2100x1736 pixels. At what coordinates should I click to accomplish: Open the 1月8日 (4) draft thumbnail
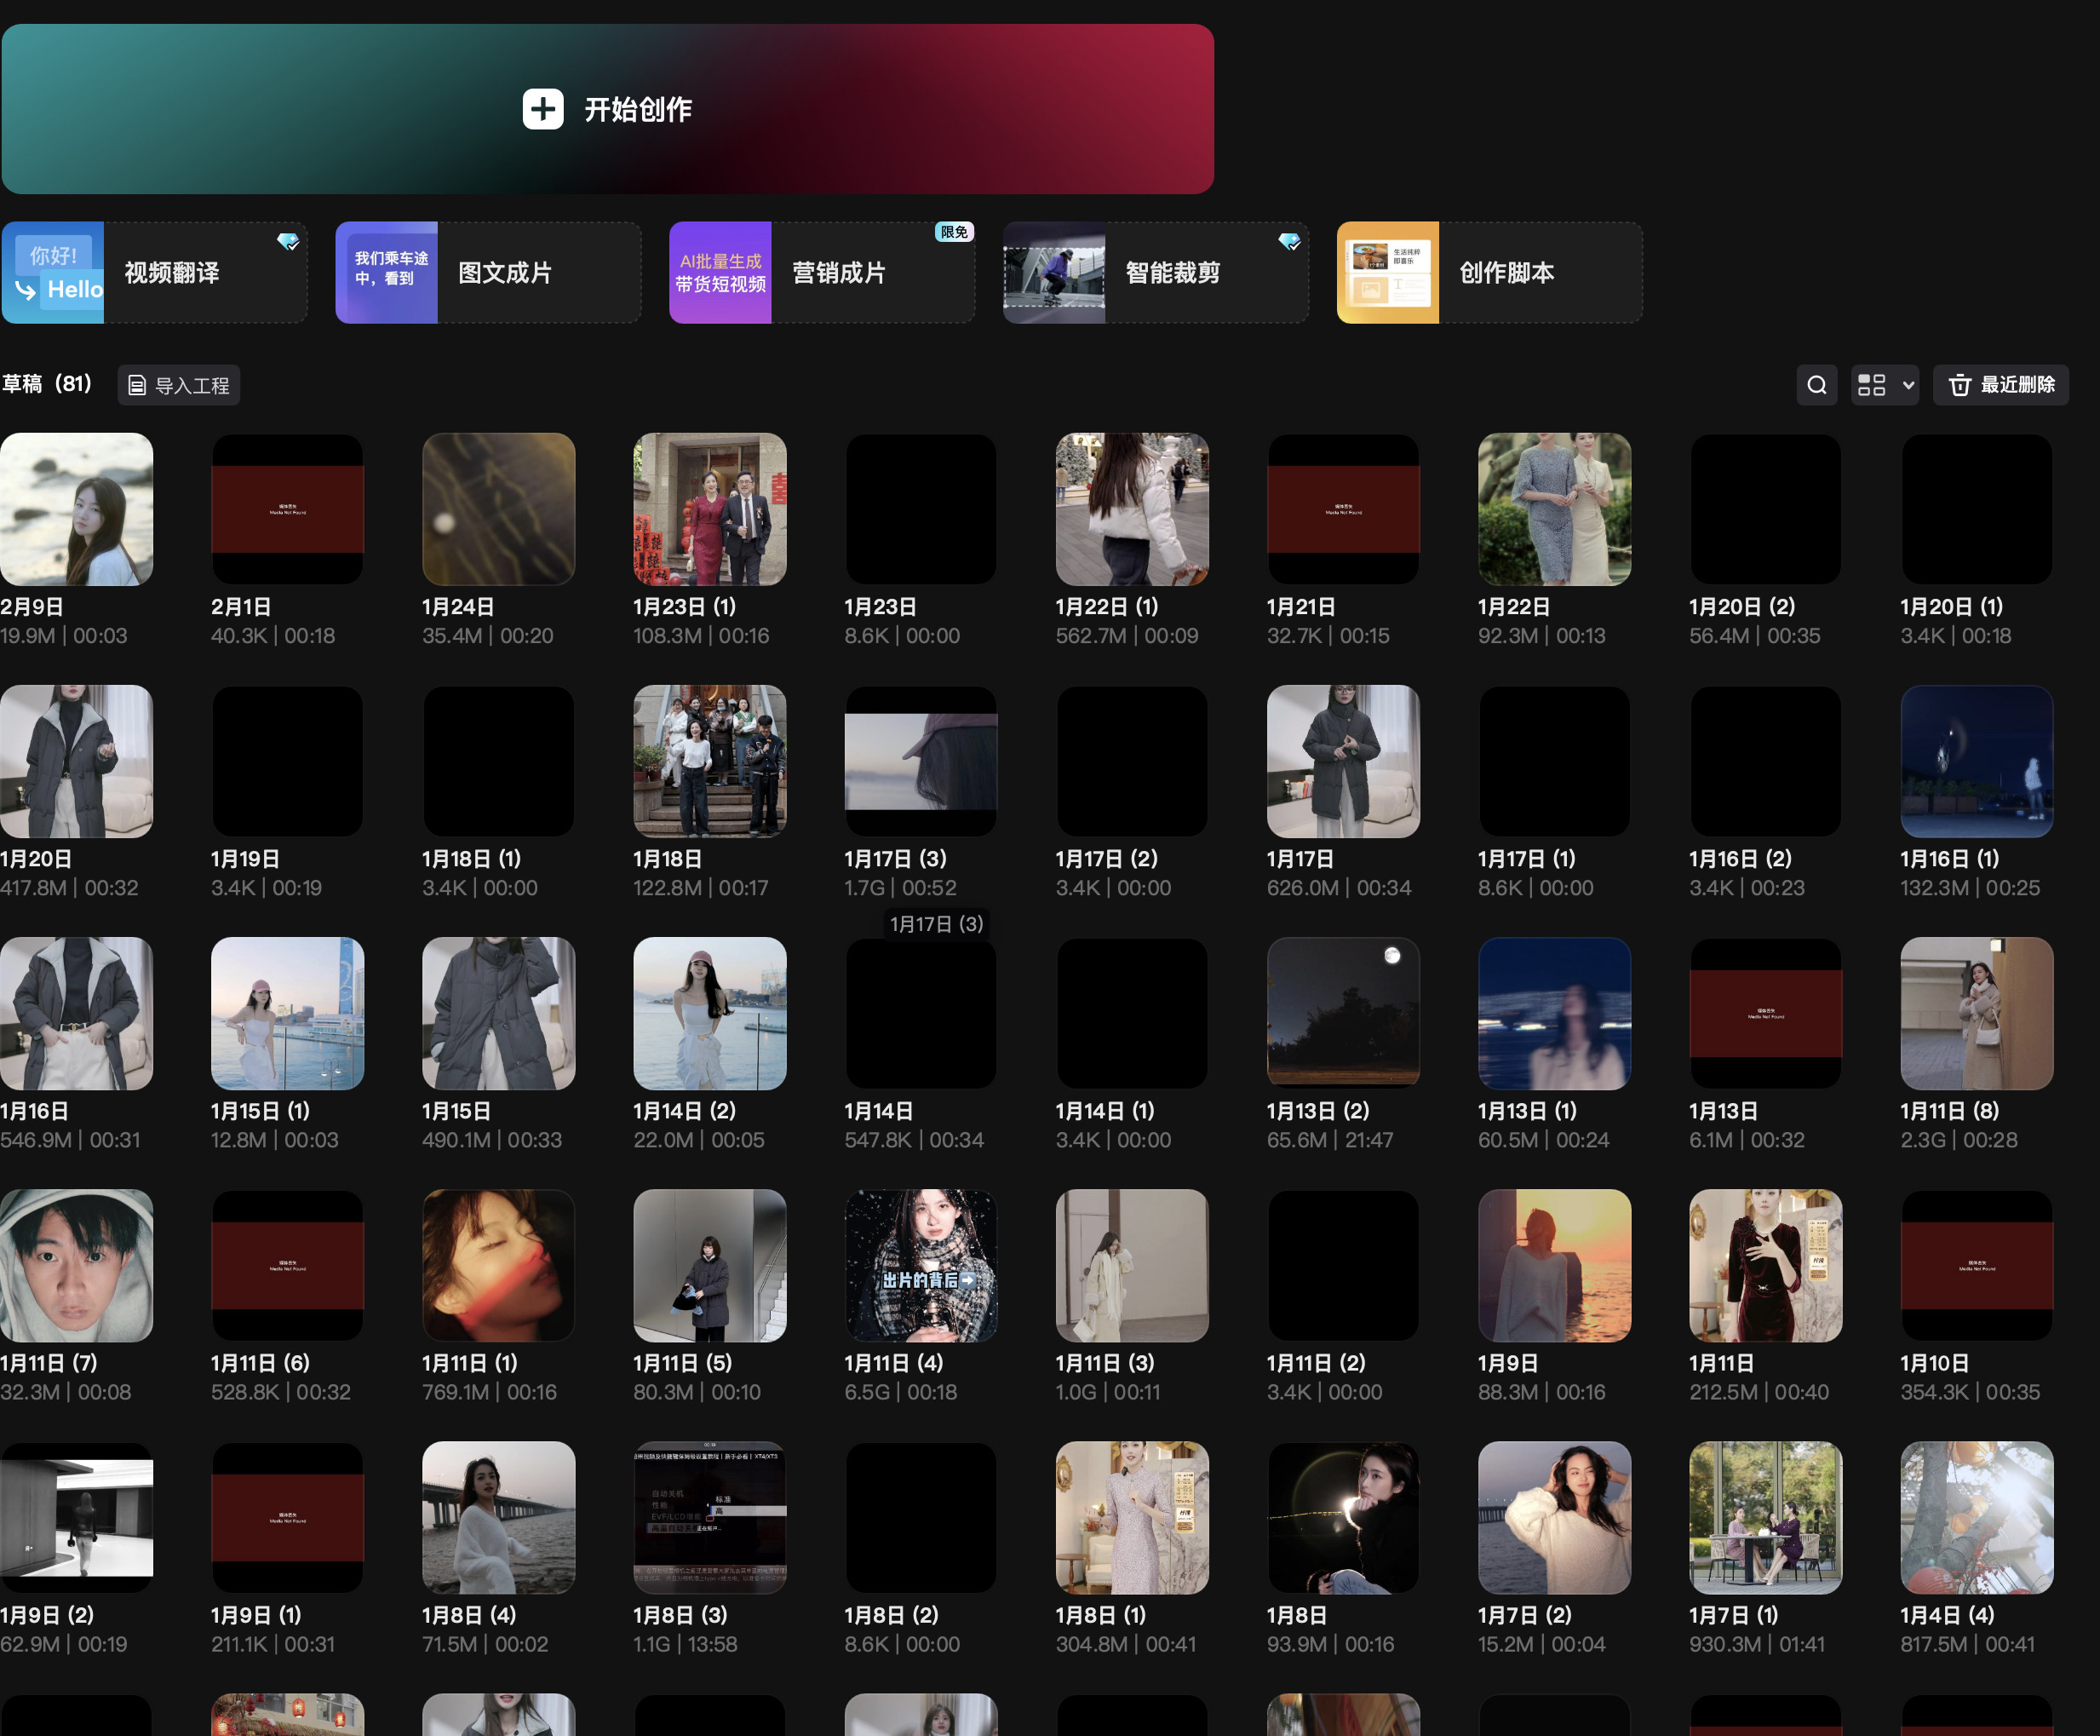point(499,1517)
